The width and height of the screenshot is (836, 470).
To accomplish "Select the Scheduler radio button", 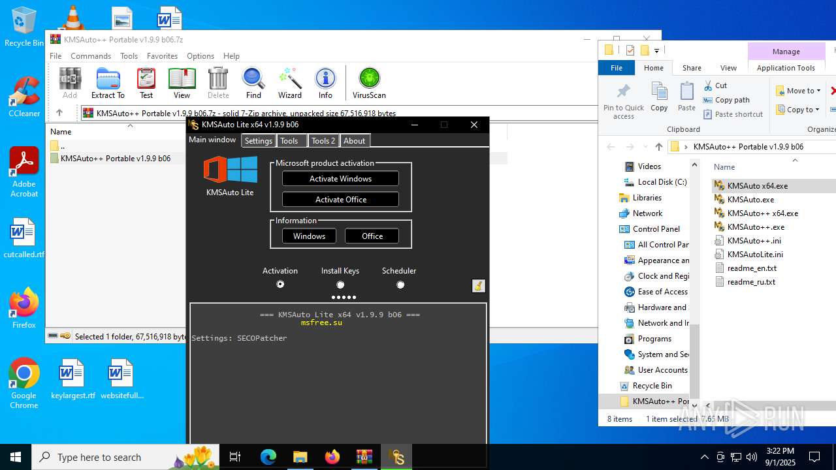I will (400, 285).
